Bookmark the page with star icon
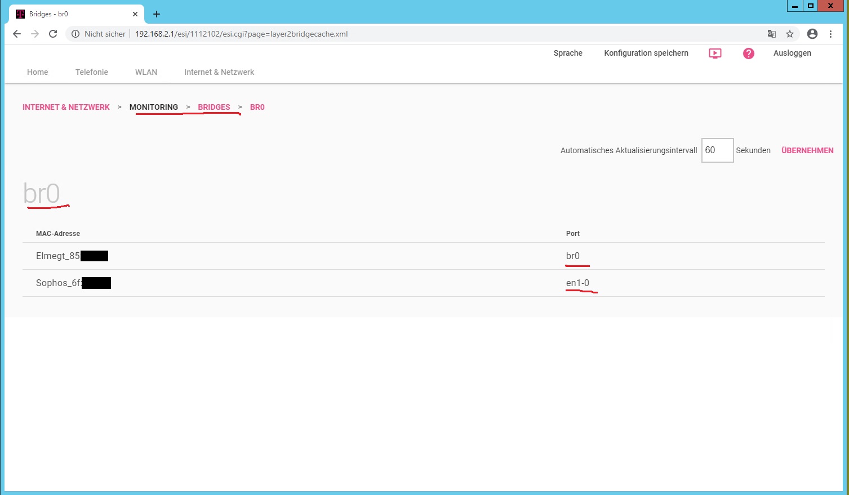This screenshot has height=495, width=849. [x=790, y=34]
